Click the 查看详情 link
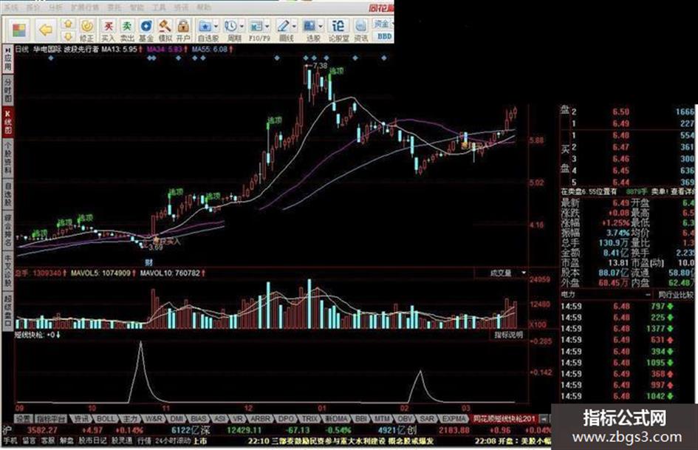 683,191
